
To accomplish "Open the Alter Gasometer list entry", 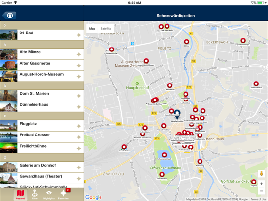I will point(42,65).
